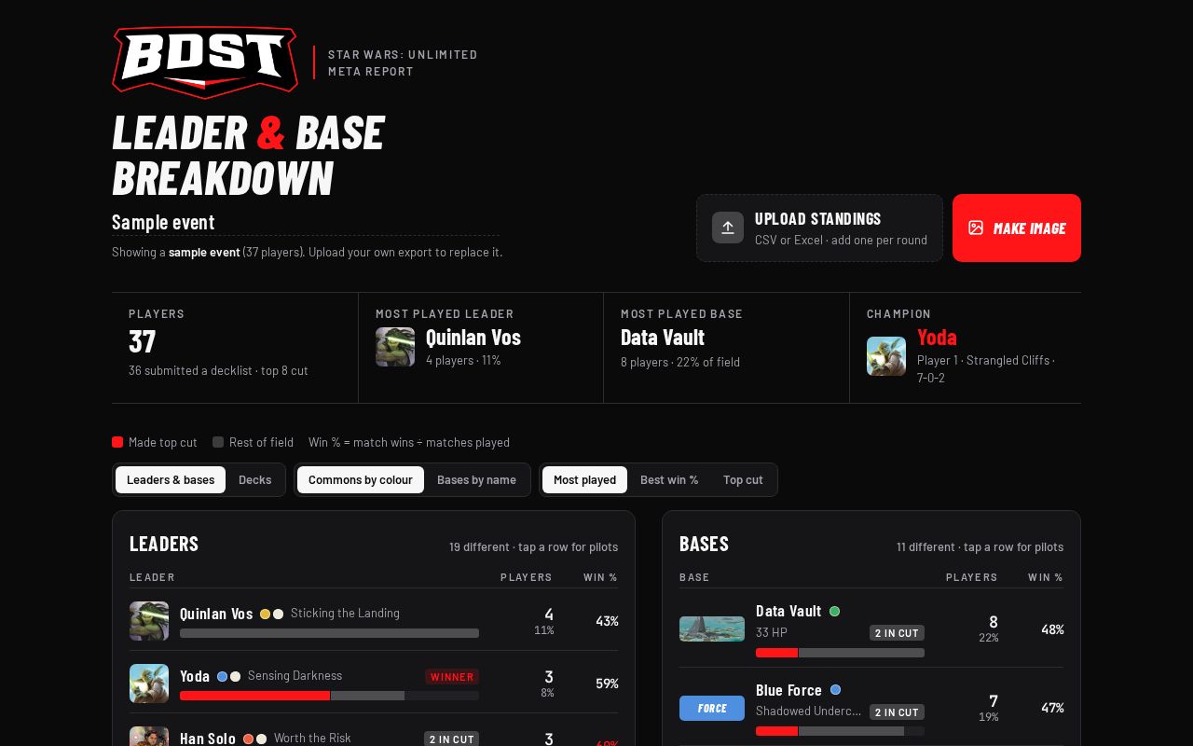Open Quinlan Vos most played leader portrait

[395, 347]
